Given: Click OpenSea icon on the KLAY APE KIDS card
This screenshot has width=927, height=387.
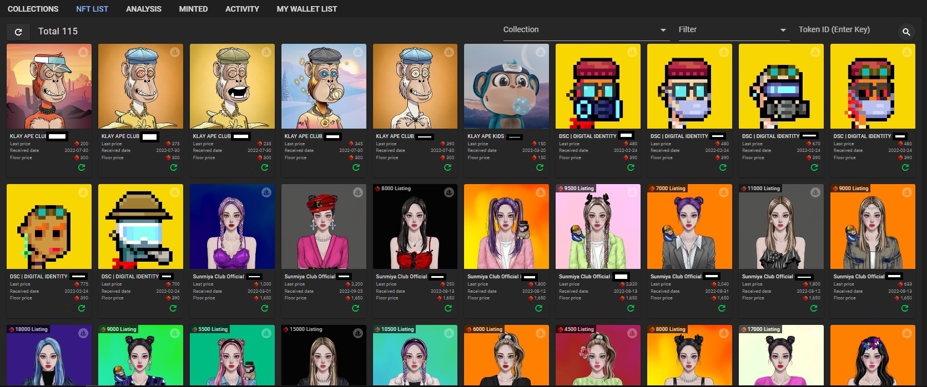Looking at the screenshot, I should tap(540, 52).
